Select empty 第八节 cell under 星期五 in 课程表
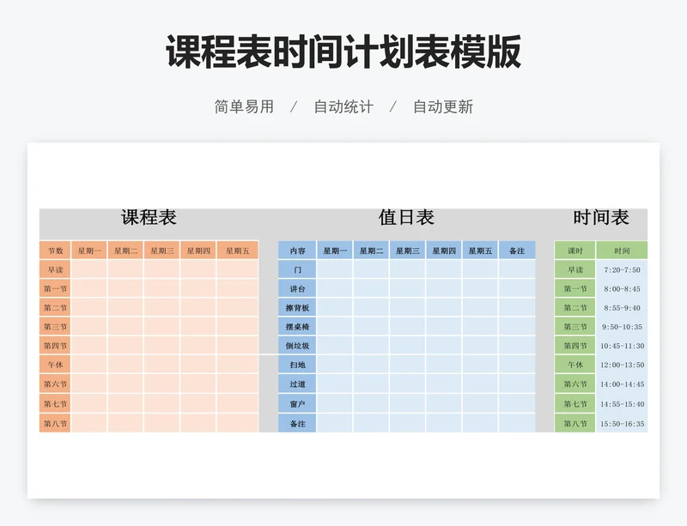 point(237,424)
